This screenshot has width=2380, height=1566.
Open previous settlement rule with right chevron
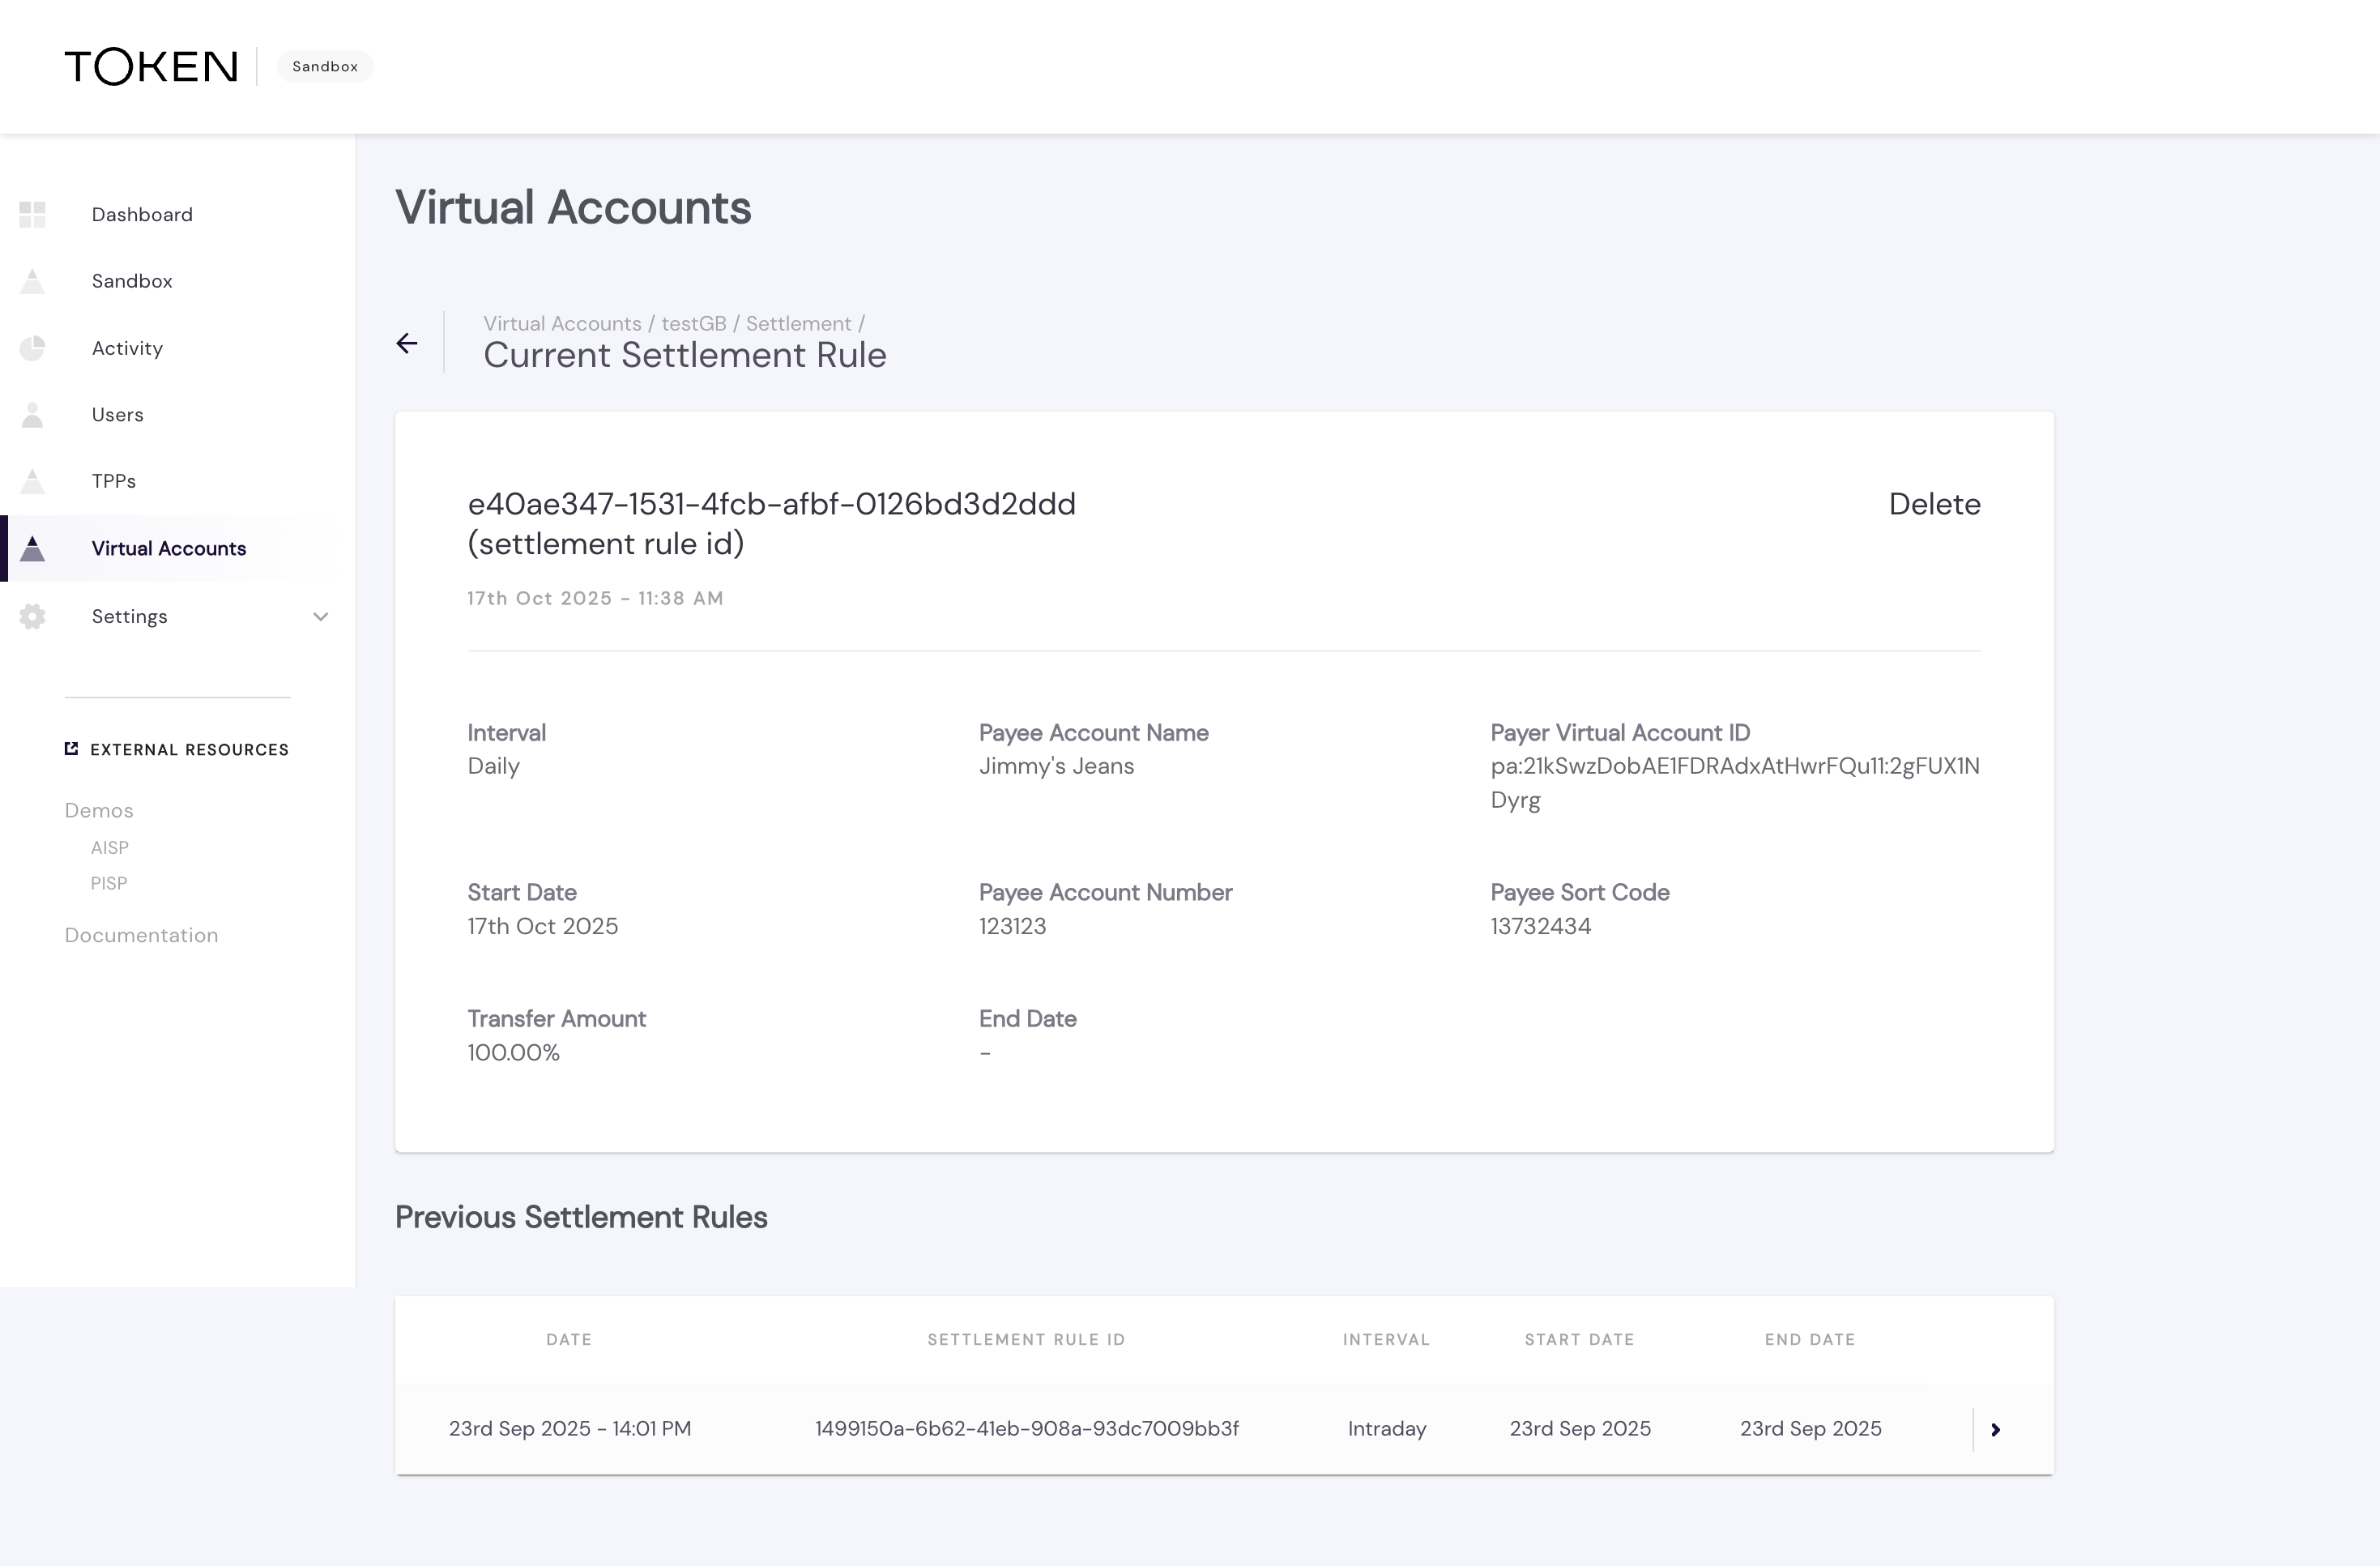[x=1995, y=1429]
